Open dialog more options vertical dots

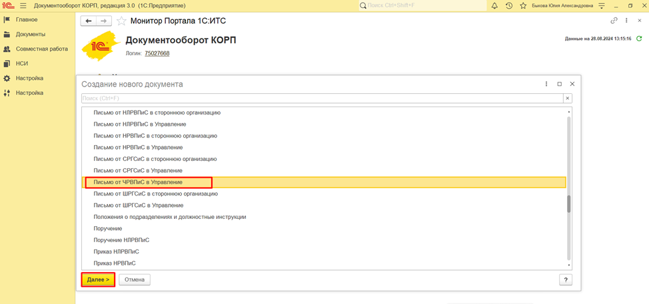tap(547, 84)
